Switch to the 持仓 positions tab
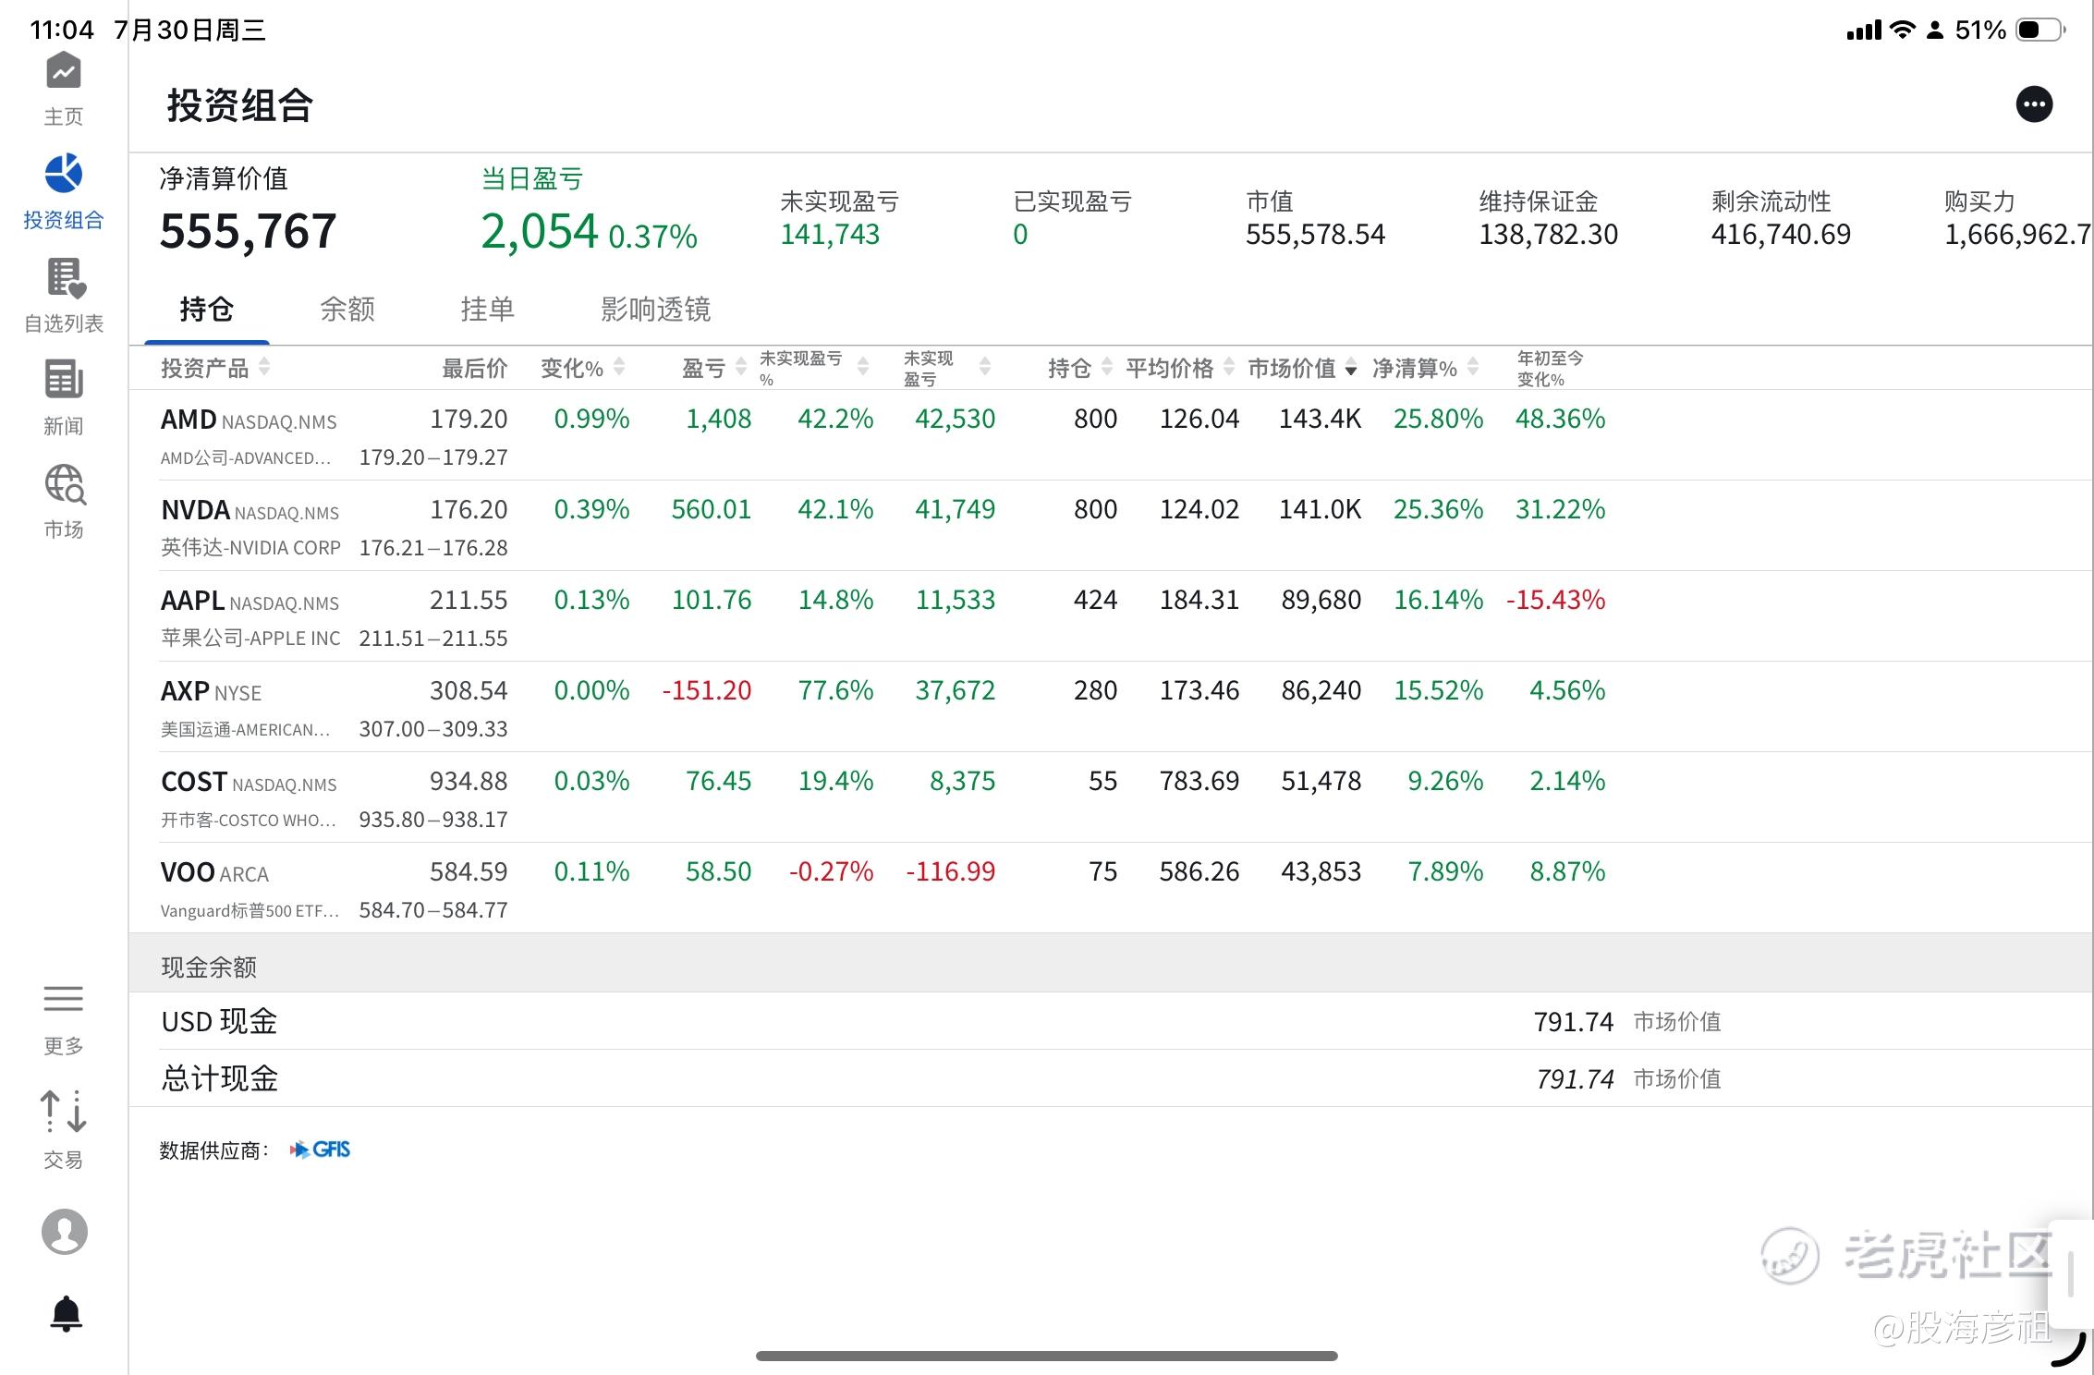This screenshot has width=2094, height=1375. point(206,309)
